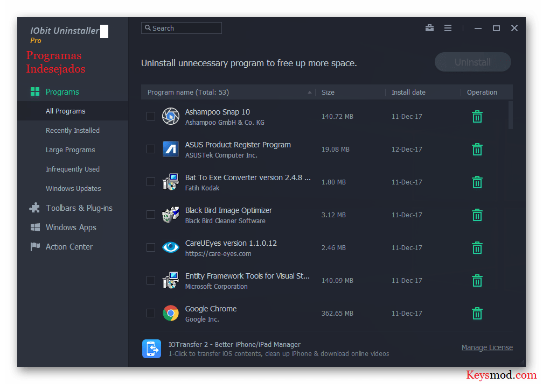Click the 362.65 MB size value
The height and width of the screenshot is (384, 543).
[x=337, y=314]
